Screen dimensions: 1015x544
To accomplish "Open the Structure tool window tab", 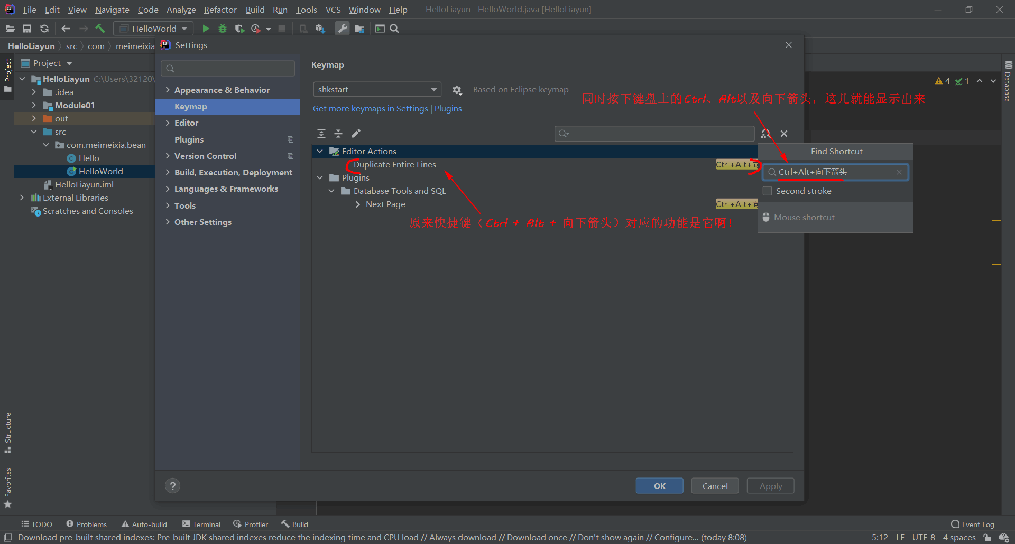I will coord(7,432).
